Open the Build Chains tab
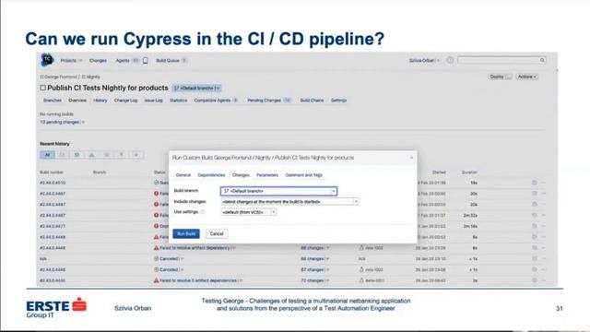Viewport: 590px width, 332px height. pyautogui.click(x=312, y=101)
